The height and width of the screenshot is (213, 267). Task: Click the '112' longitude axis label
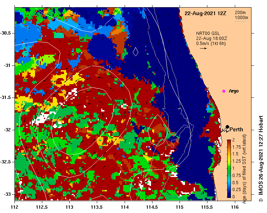point(15,207)
